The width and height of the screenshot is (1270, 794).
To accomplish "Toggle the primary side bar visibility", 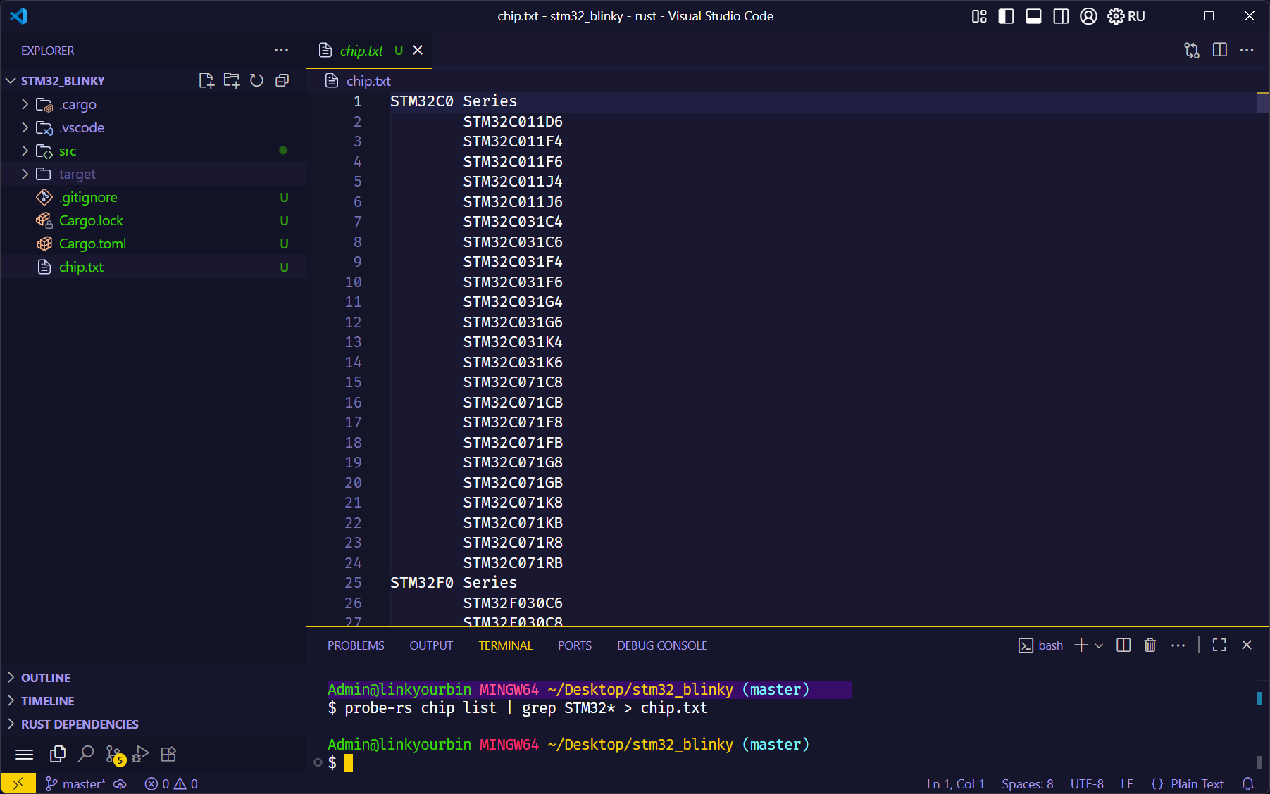I will click(1006, 16).
